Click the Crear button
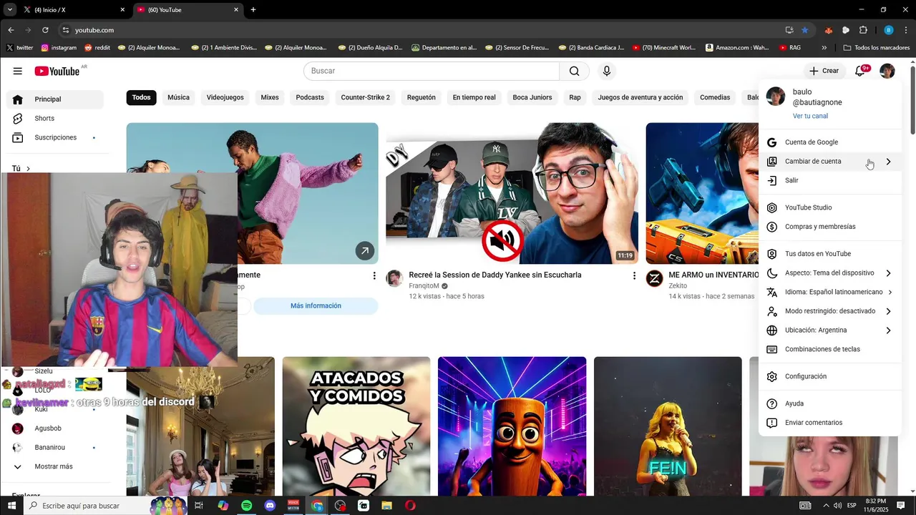This screenshot has width=916, height=515. (x=824, y=71)
